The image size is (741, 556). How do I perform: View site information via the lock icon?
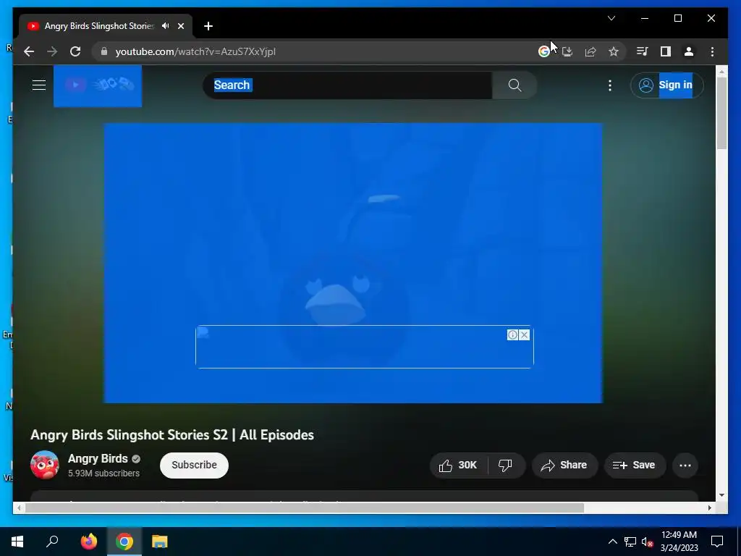(x=104, y=51)
